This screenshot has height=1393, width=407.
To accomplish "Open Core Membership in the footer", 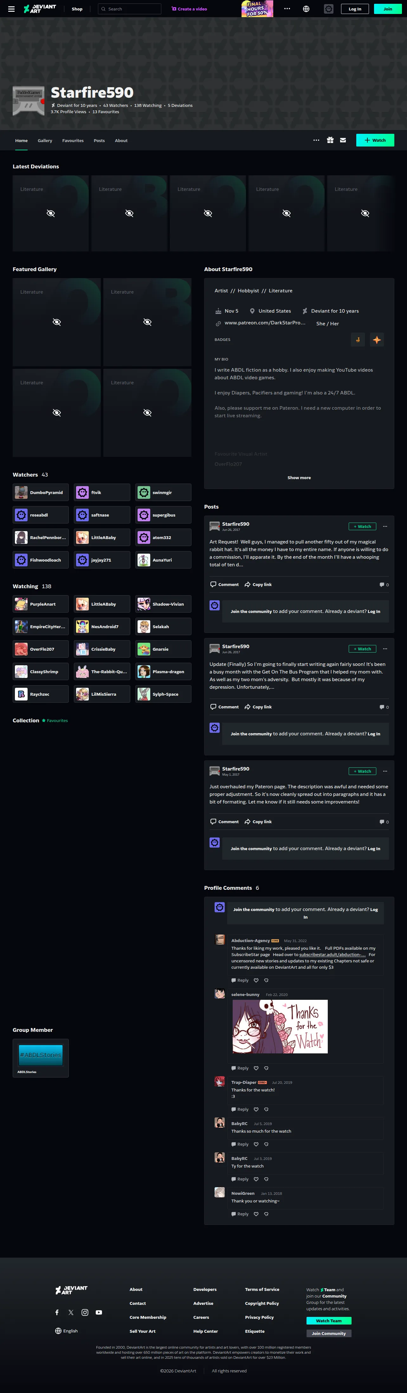I will [148, 1317].
